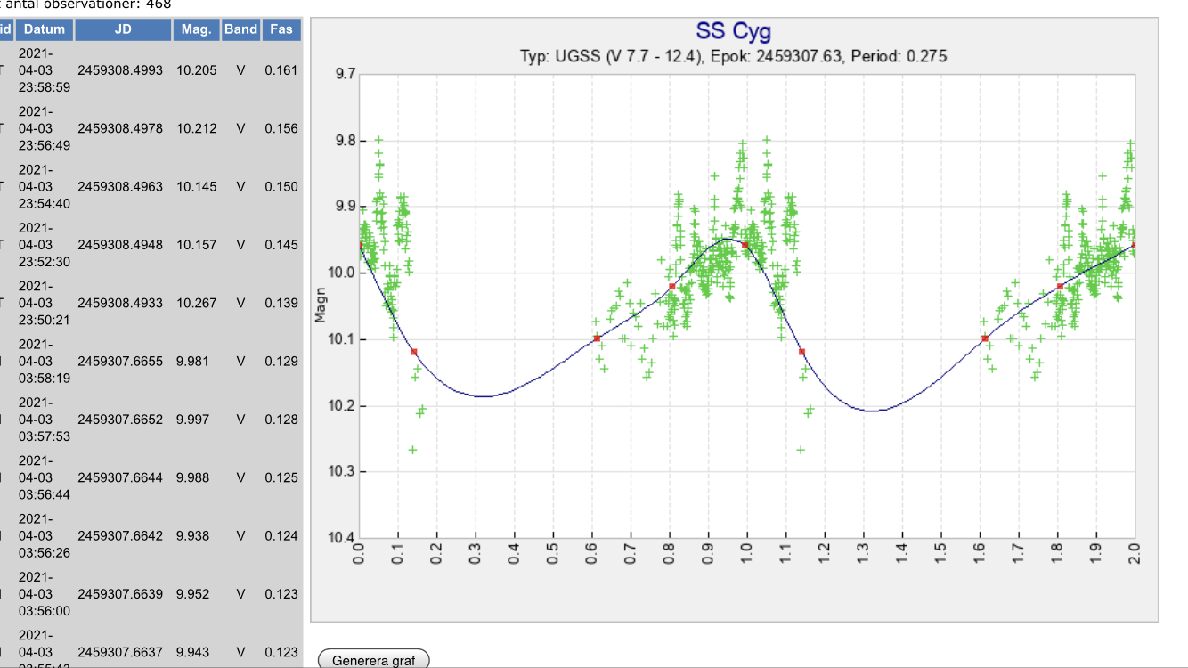Image resolution: width=1188 pixels, height=668 pixels.
Task: Click the SS Cyg chart title
Action: pos(733,31)
